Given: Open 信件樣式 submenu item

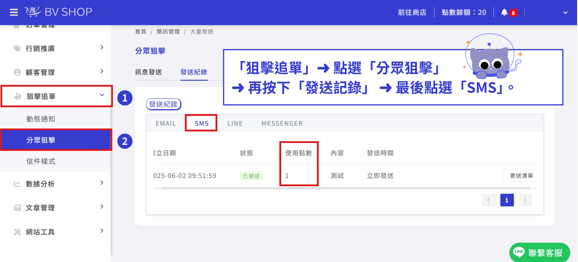Looking at the screenshot, I should tap(56, 161).
